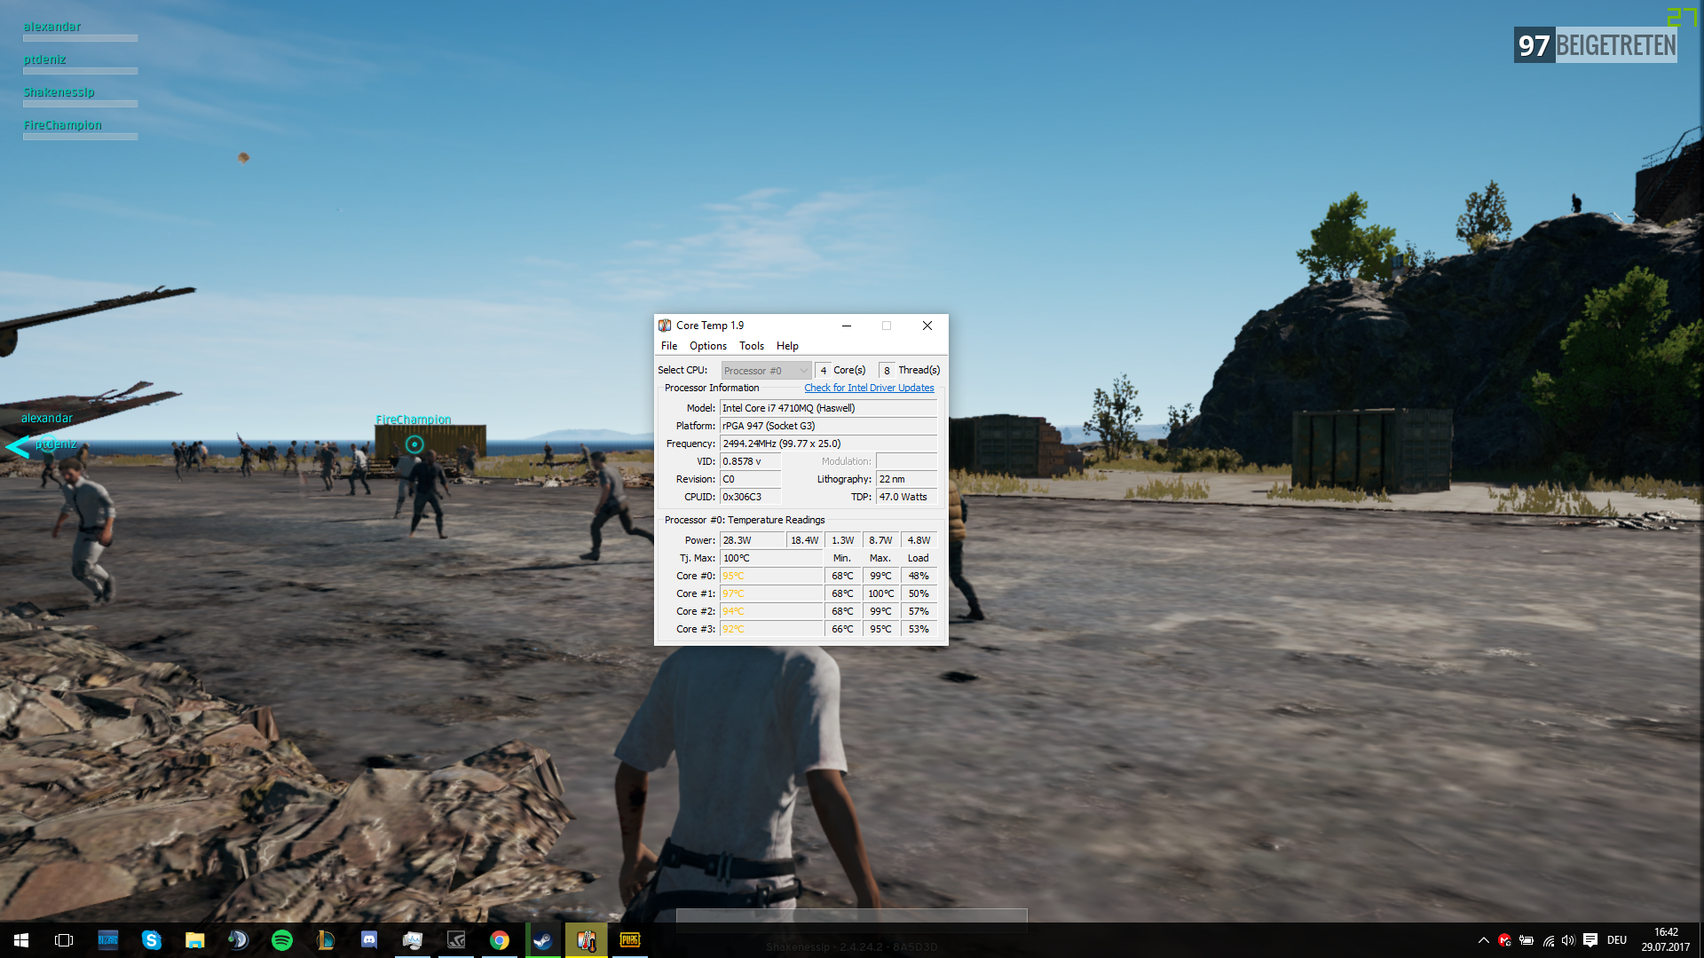Open Skype from the taskbar
Screen dimensions: 1704x958
click(x=152, y=940)
